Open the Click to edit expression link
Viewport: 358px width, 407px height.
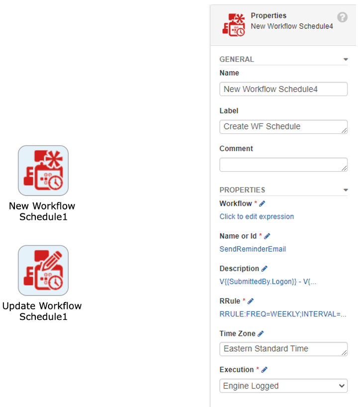[x=257, y=216]
